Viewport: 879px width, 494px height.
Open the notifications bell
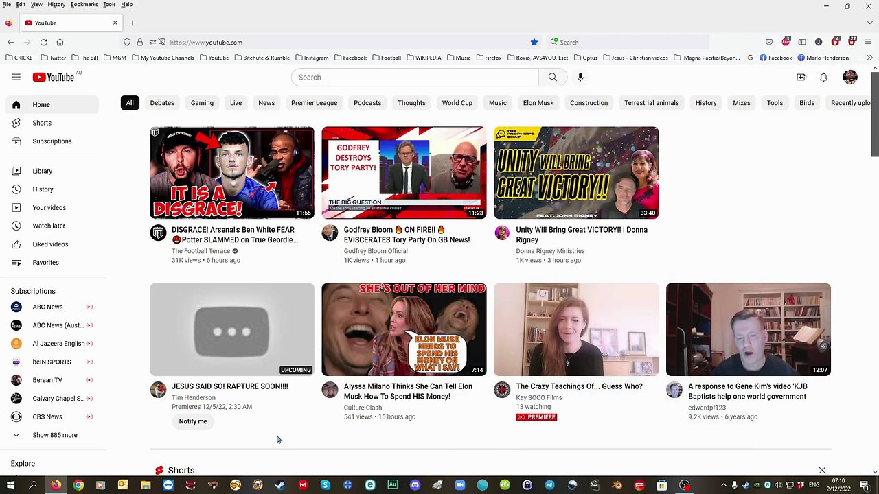823,78
